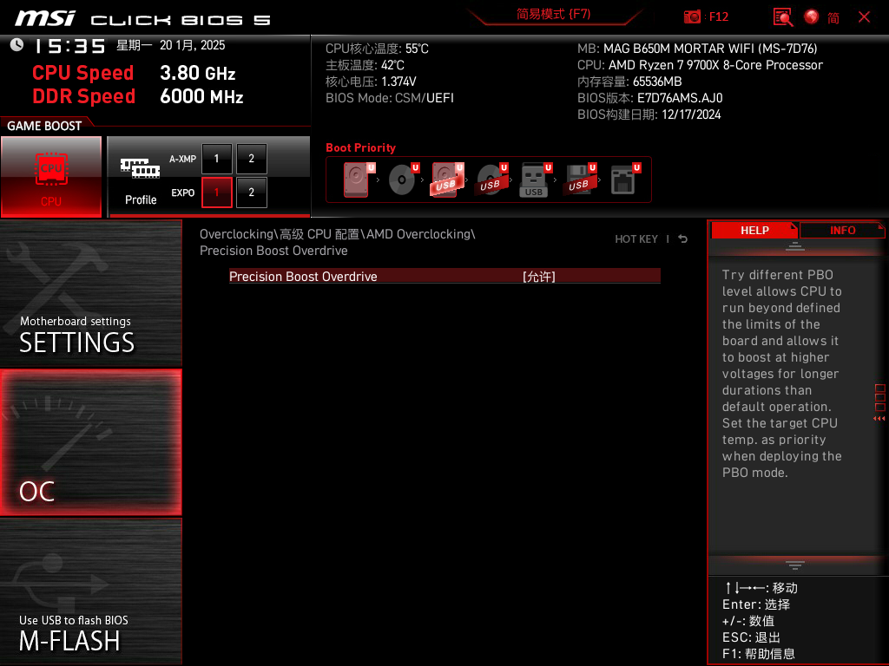Click the GAME BOOST header label
This screenshot has width=889, height=666.
coord(44,126)
